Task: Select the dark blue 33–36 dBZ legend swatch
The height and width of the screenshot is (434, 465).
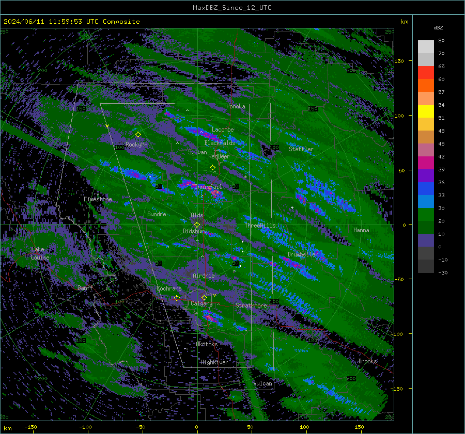Action: pyautogui.click(x=426, y=188)
